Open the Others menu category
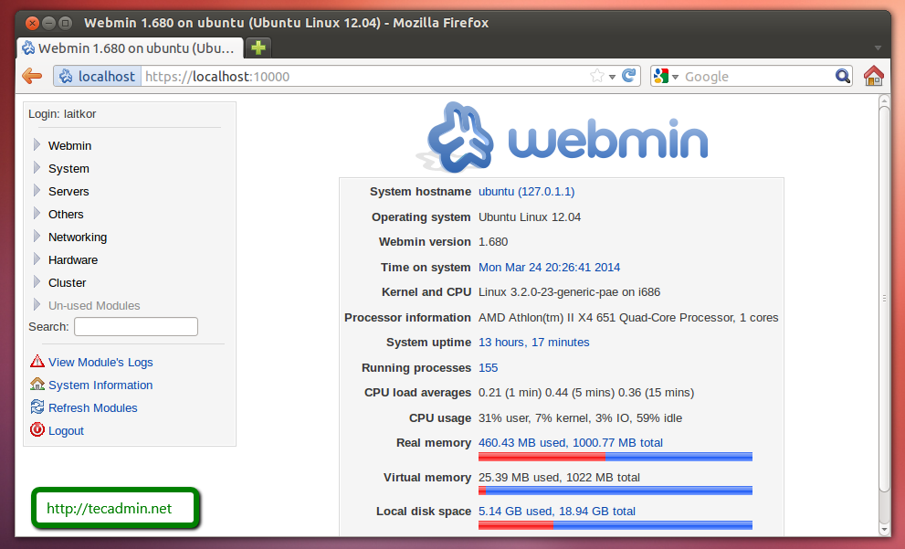The image size is (905, 549). [66, 214]
